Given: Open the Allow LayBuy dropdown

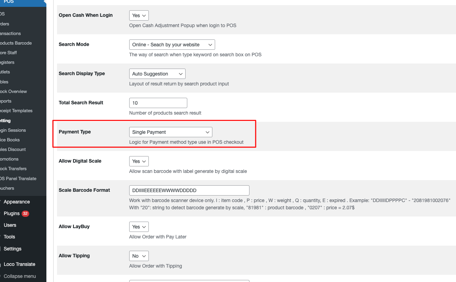Looking at the screenshot, I should coord(139,227).
